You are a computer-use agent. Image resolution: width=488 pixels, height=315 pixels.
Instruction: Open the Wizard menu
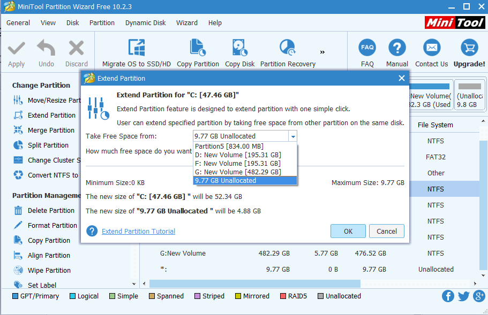pos(186,22)
